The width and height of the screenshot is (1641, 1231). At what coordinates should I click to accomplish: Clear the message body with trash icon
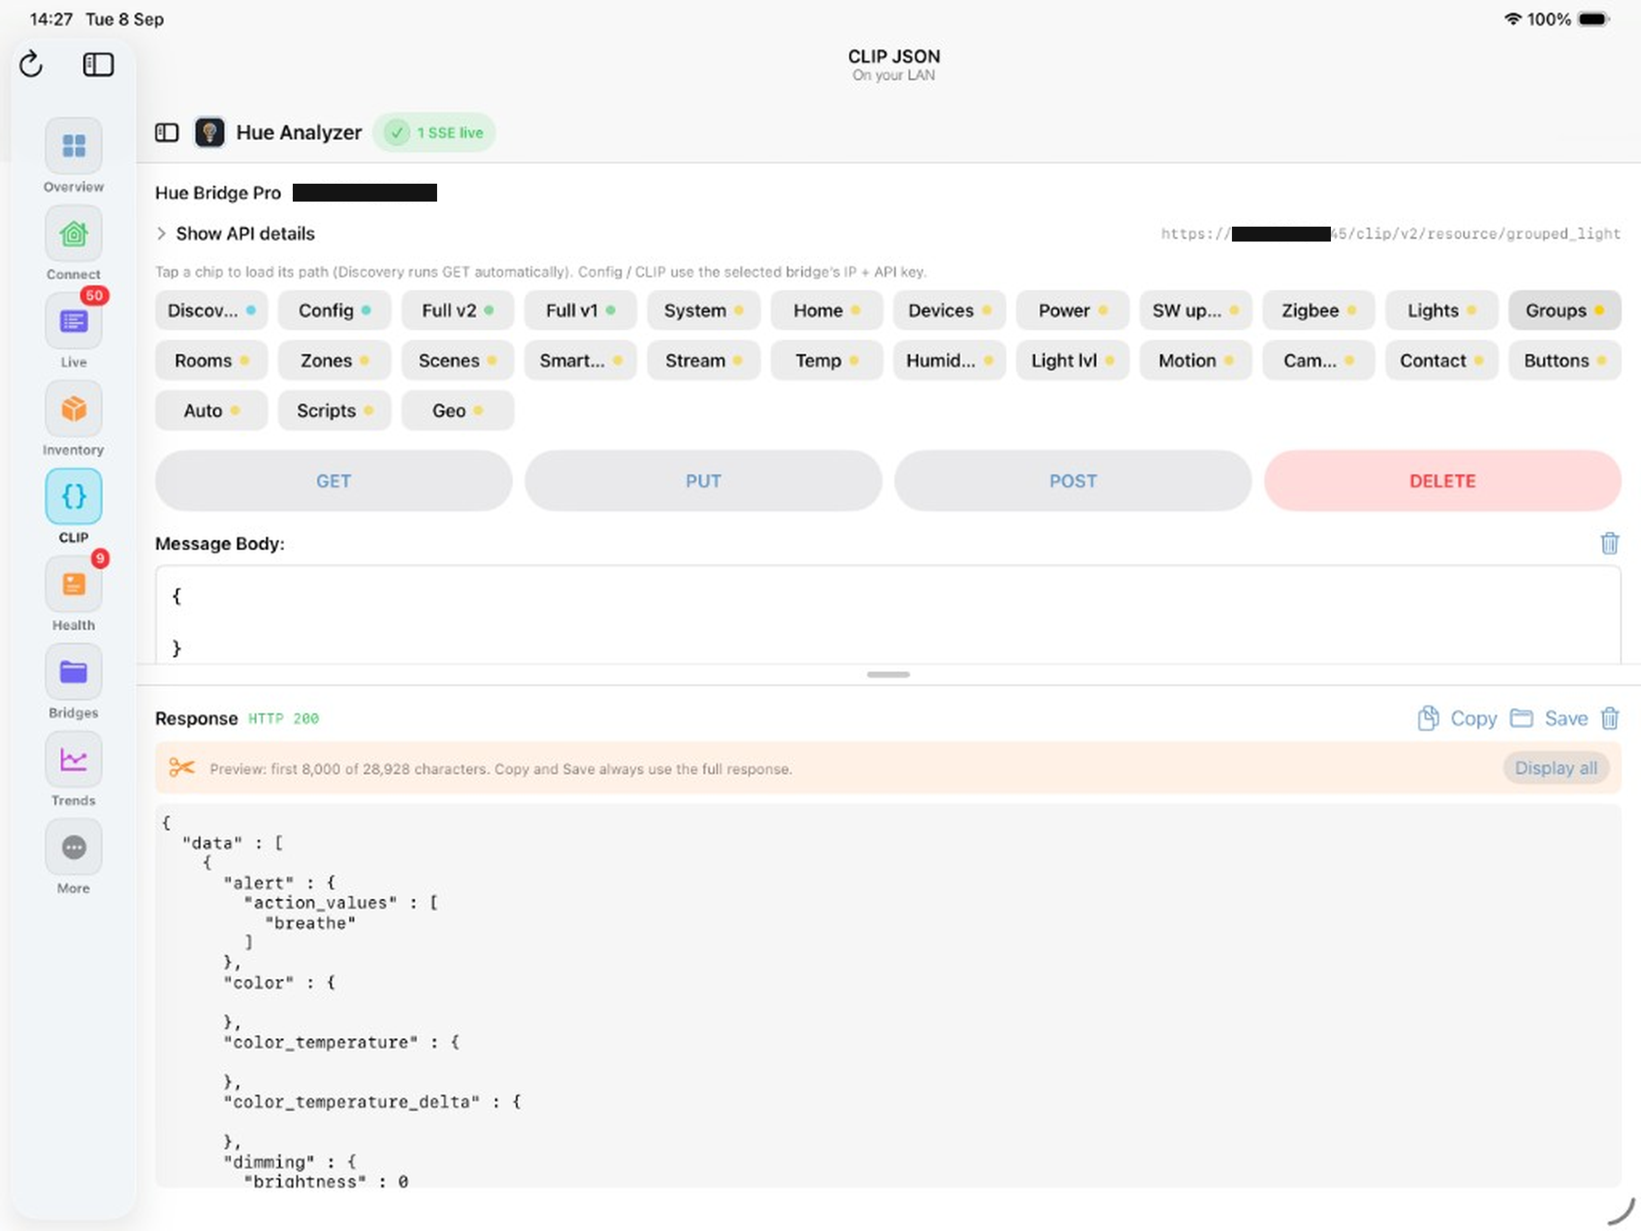click(x=1609, y=543)
